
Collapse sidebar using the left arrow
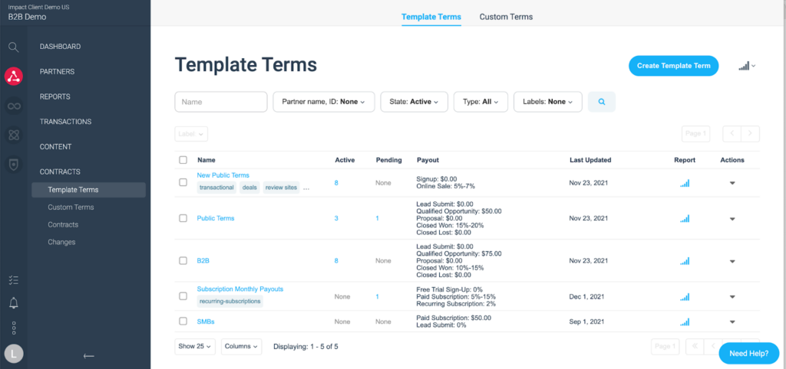point(89,355)
